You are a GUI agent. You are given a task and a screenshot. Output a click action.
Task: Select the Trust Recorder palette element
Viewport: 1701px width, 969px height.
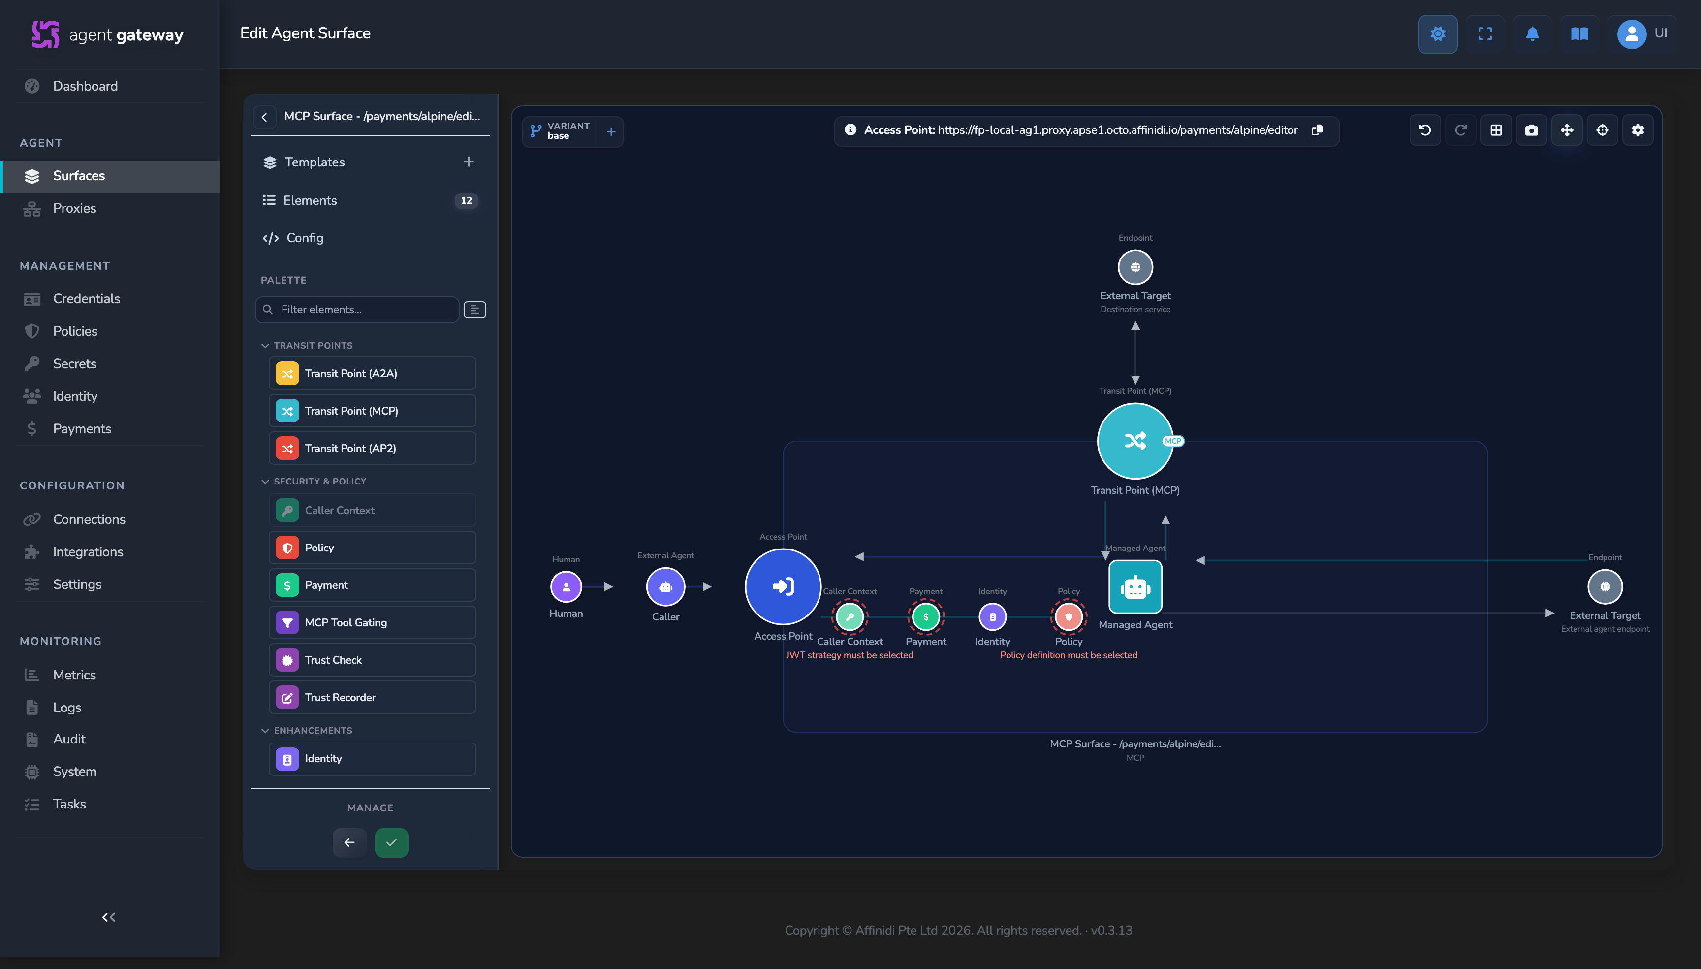[373, 698]
